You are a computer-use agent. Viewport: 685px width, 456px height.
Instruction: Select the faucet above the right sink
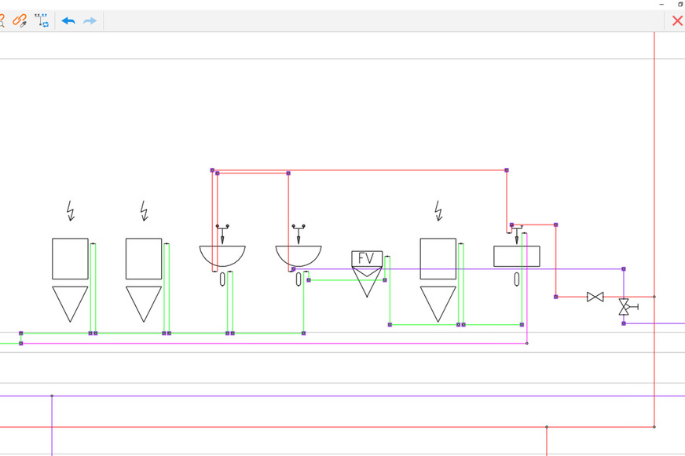coord(299,234)
